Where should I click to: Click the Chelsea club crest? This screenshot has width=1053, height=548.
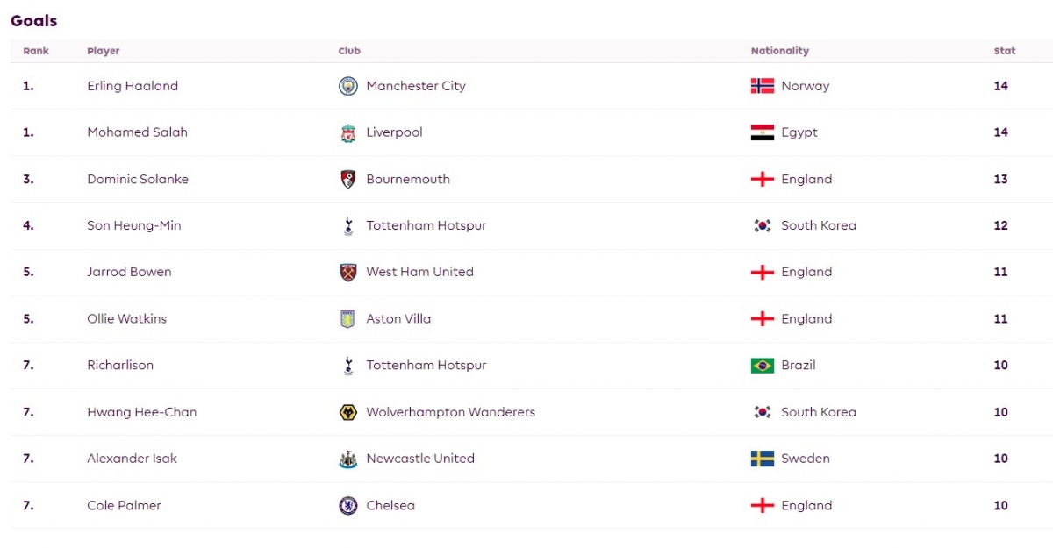pos(348,505)
